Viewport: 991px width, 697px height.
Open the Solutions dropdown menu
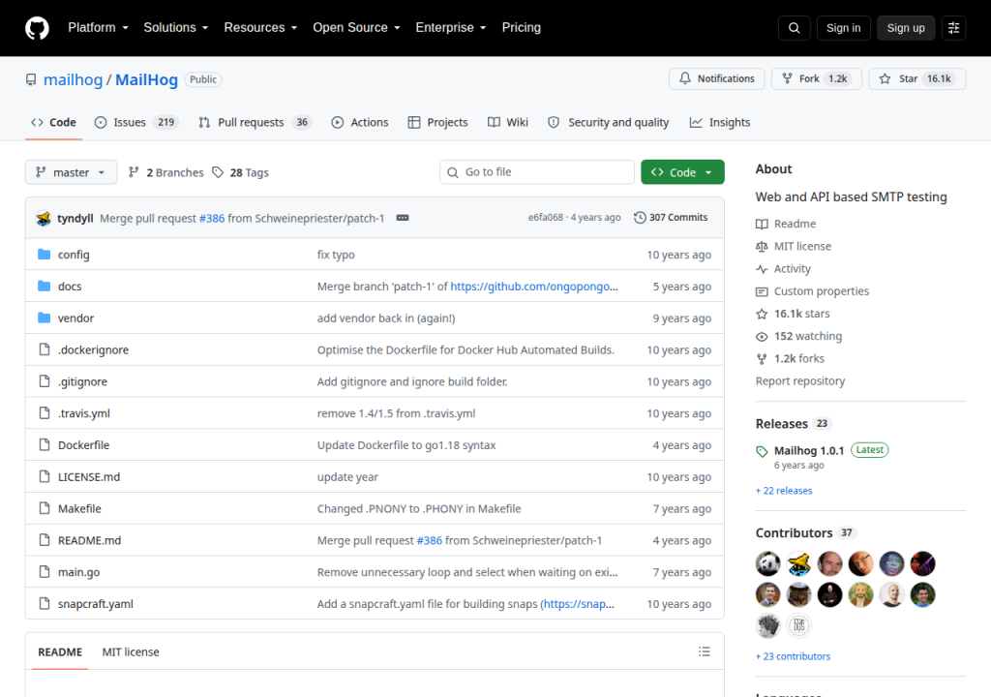point(176,28)
